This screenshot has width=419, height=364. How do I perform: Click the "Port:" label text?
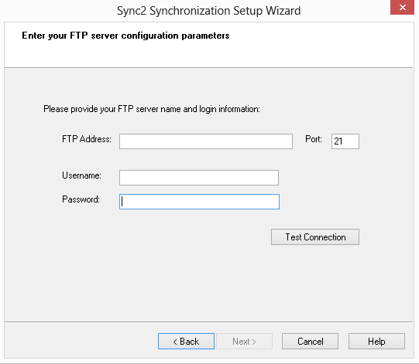pyautogui.click(x=314, y=139)
